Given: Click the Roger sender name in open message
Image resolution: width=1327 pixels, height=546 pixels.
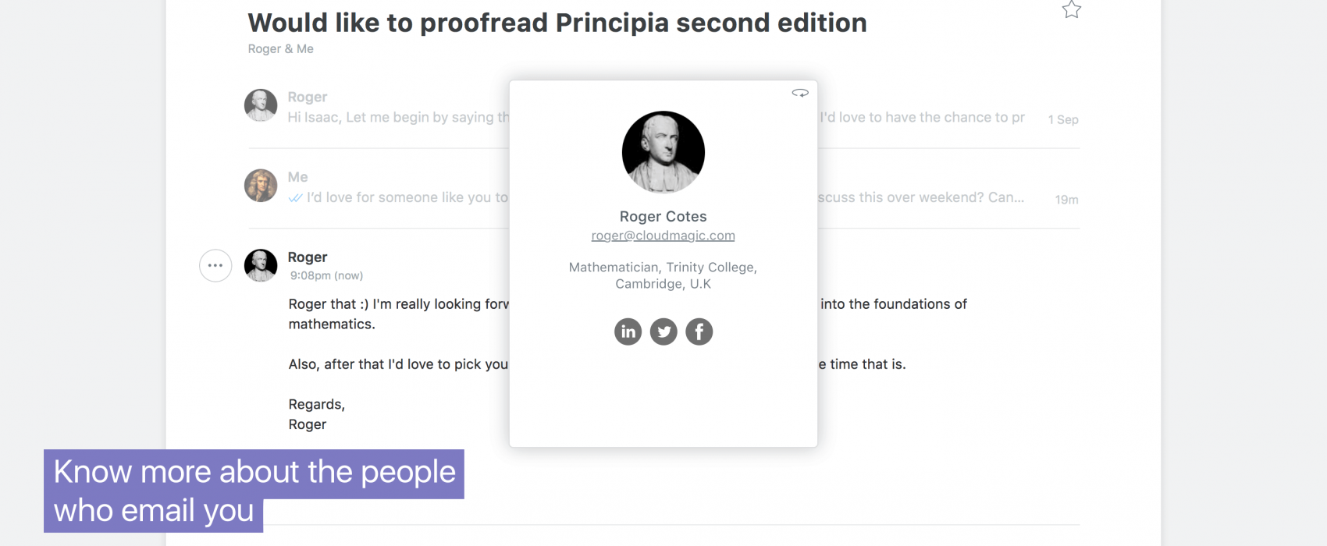Looking at the screenshot, I should point(308,257).
